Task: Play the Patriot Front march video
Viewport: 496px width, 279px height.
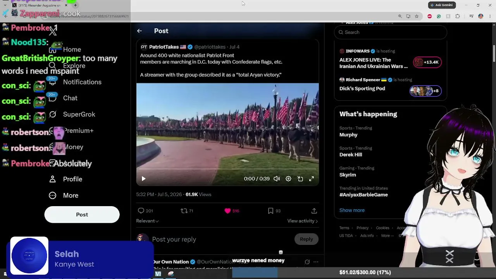Action: coord(143,179)
